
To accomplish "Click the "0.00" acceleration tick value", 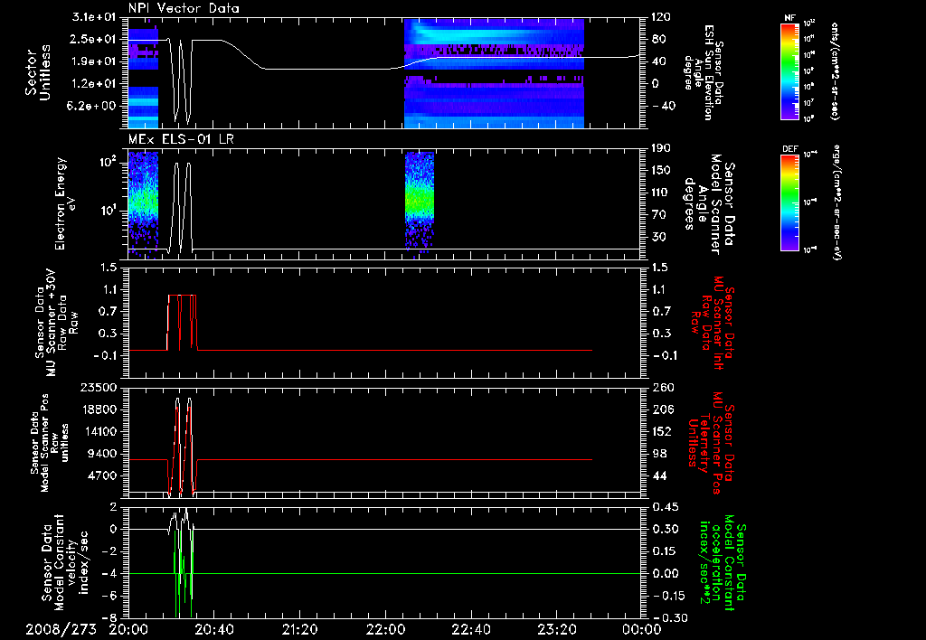I will (x=665, y=573).
